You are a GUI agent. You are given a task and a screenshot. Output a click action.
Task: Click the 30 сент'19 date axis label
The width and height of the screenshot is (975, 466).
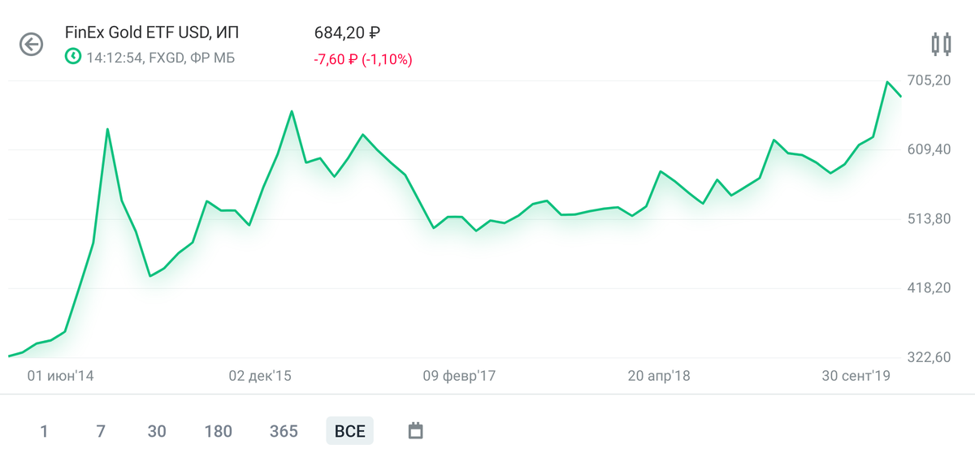(857, 376)
